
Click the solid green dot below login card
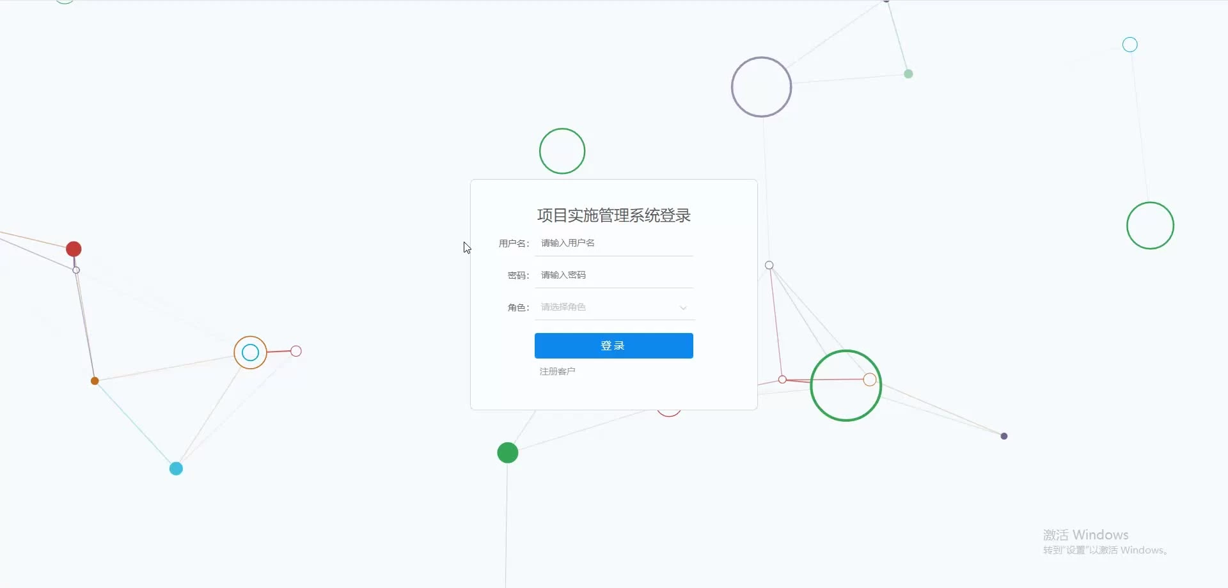tap(508, 453)
